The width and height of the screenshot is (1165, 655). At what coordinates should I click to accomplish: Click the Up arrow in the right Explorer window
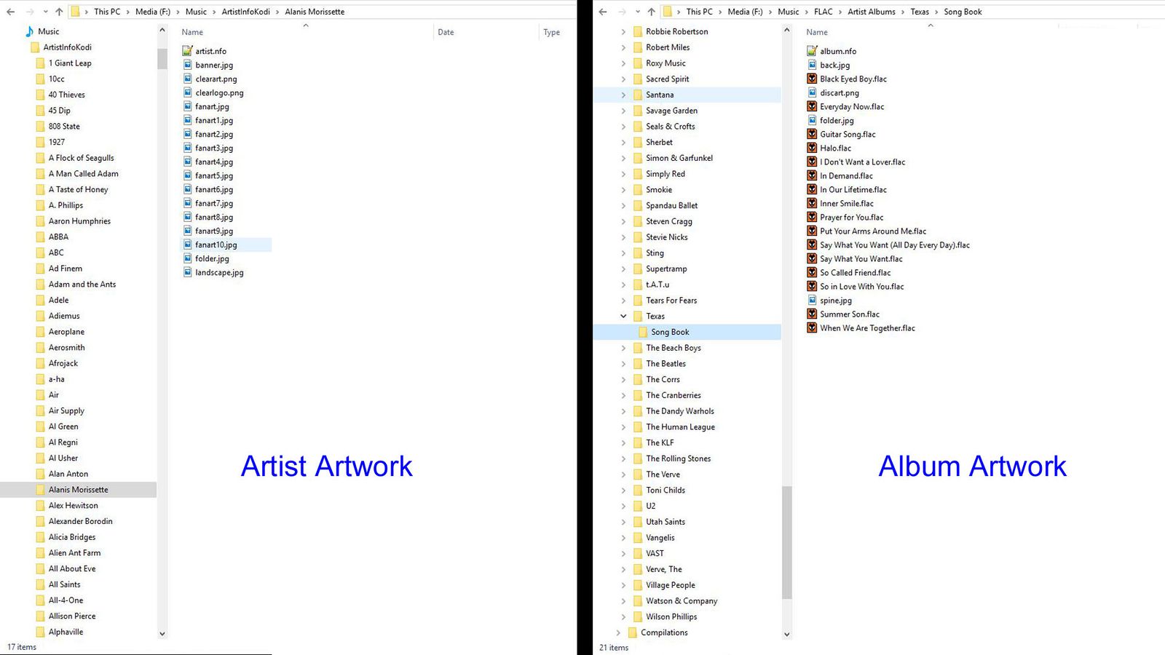click(652, 12)
